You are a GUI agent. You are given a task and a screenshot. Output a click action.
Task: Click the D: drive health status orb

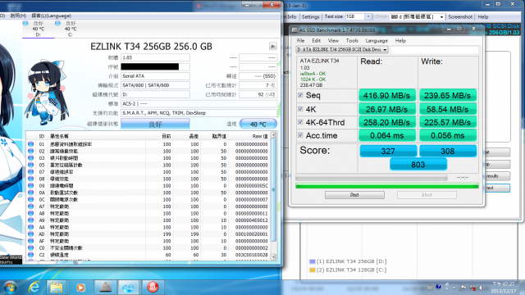[x=25, y=23]
